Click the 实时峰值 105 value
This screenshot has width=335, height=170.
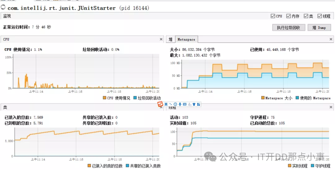pyautogui.click(x=183, y=123)
